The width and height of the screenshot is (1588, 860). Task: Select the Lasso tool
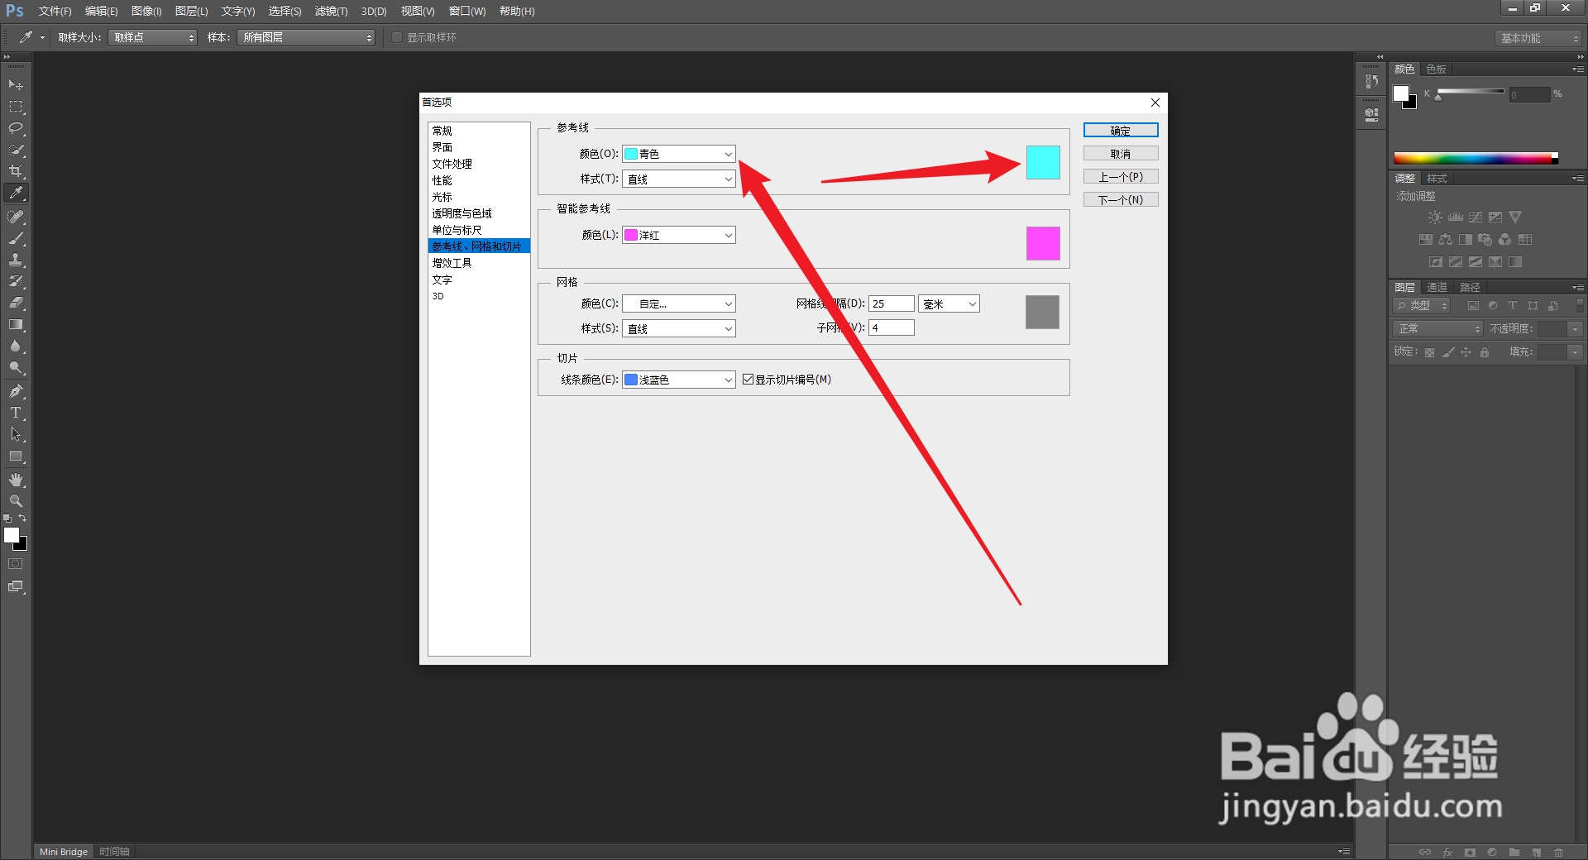pos(16,128)
